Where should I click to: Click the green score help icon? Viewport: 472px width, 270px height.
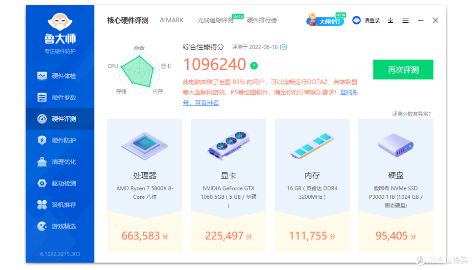254,66
